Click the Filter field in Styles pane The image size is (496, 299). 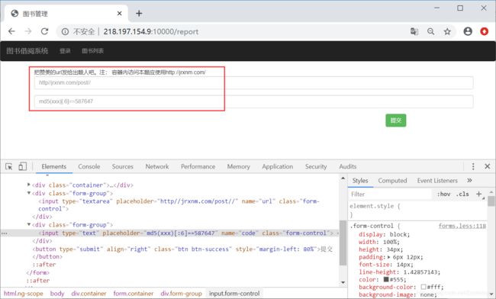coord(390,195)
